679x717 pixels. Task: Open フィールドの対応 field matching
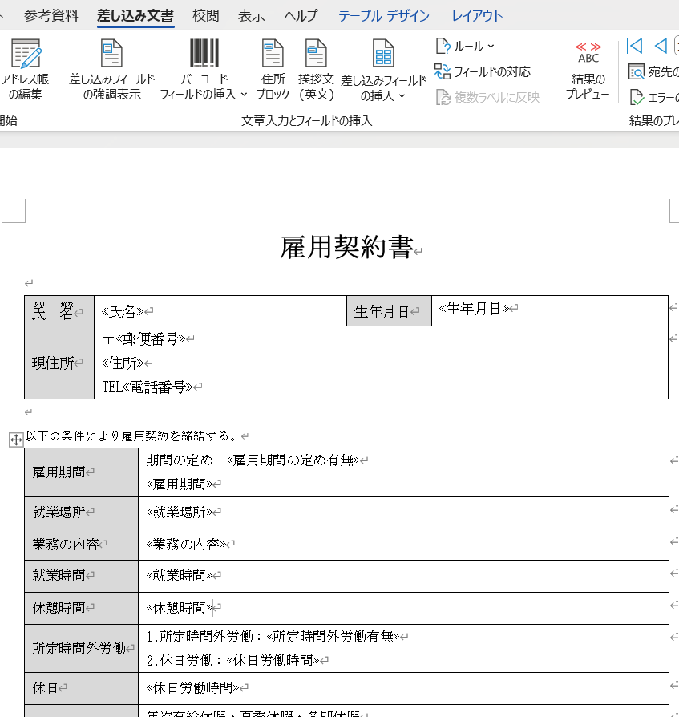pos(483,72)
